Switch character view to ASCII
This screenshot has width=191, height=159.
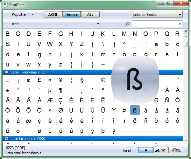[x=53, y=15]
